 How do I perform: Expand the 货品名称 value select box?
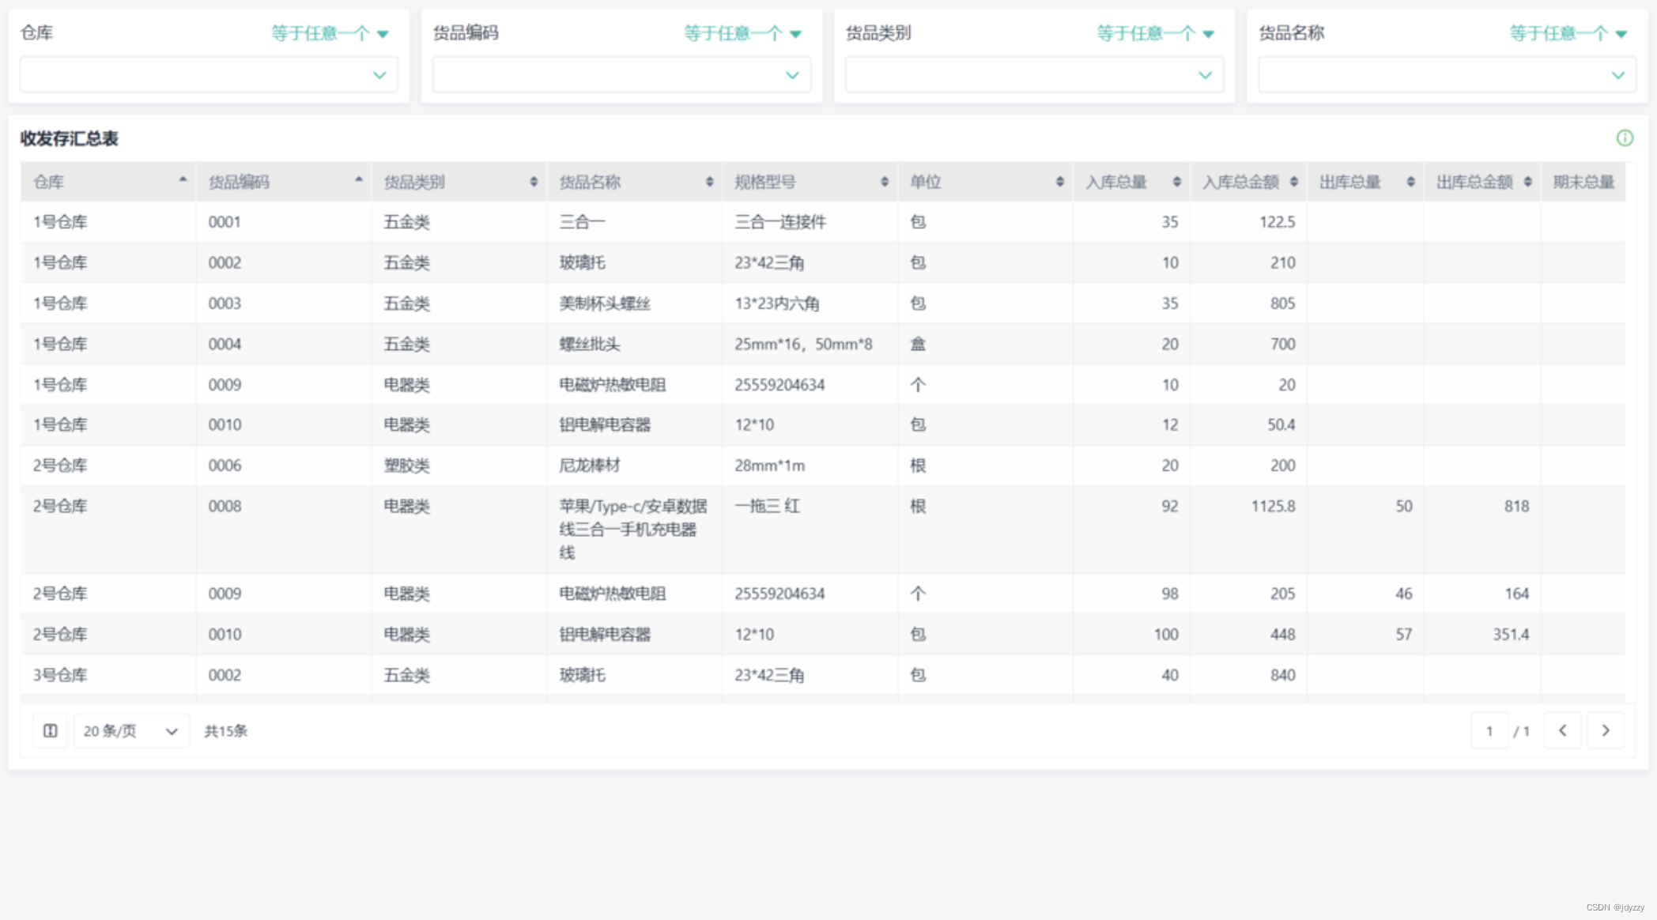click(x=1447, y=75)
